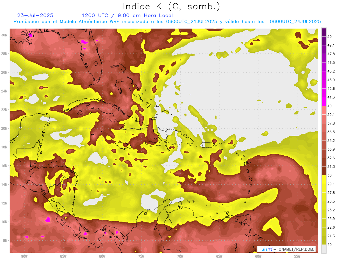Click the SisTT – ONAMET/REP.DOM. credit box

[x=287, y=249]
